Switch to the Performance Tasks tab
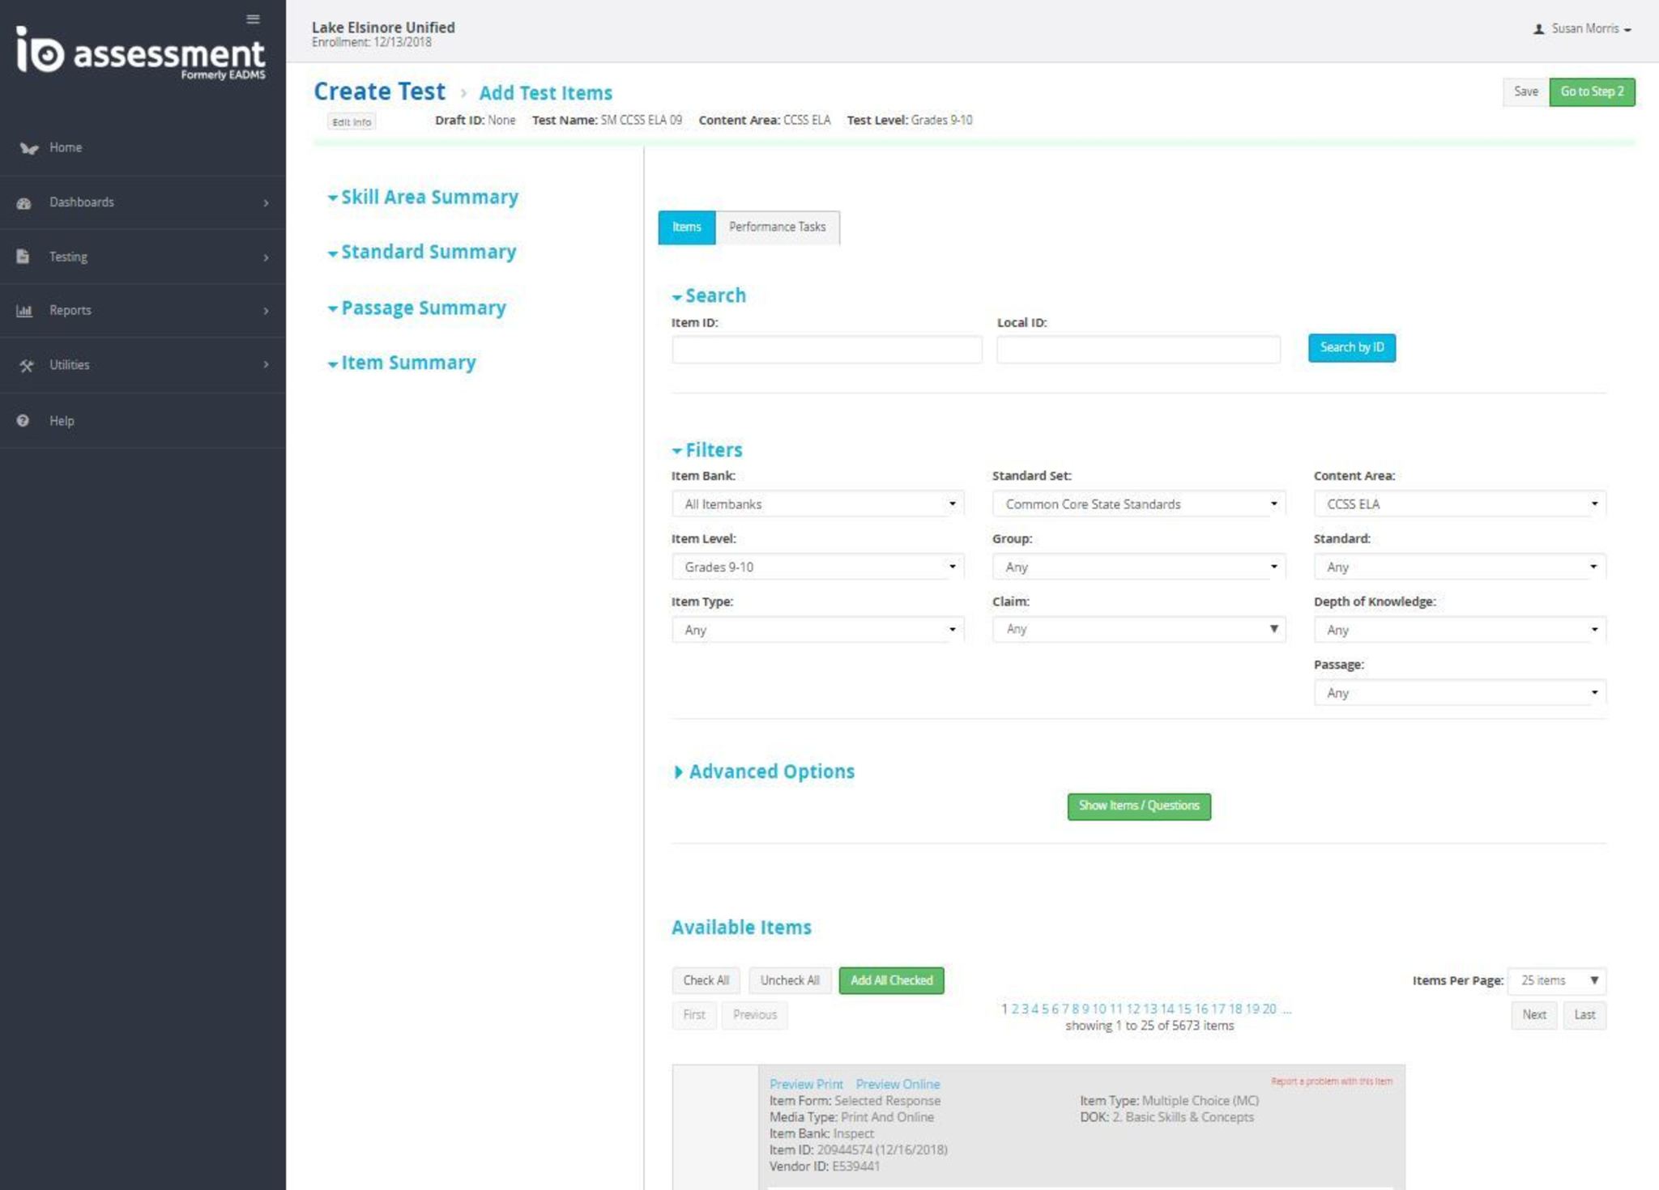1659x1190 pixels. tap(777, 227)
